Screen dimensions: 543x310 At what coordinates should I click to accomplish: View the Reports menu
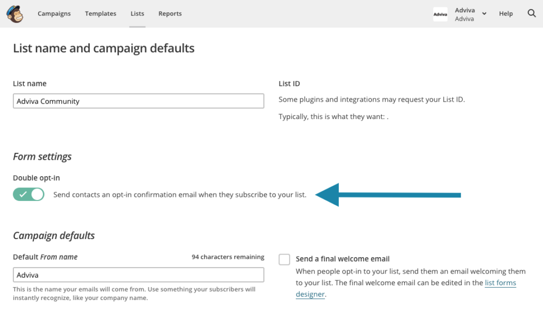170,13
